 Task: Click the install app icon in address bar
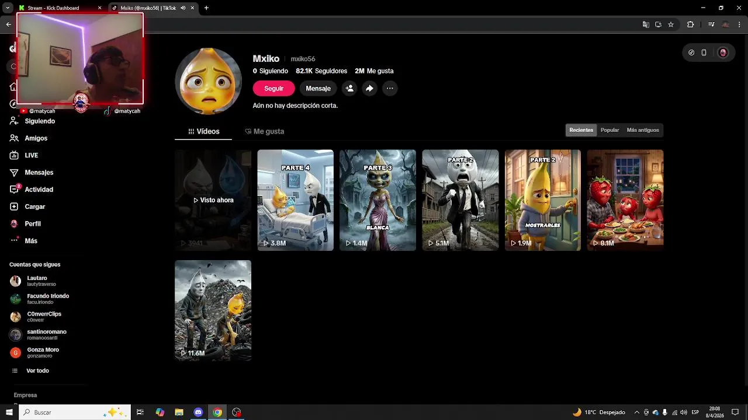coord(658,24)
